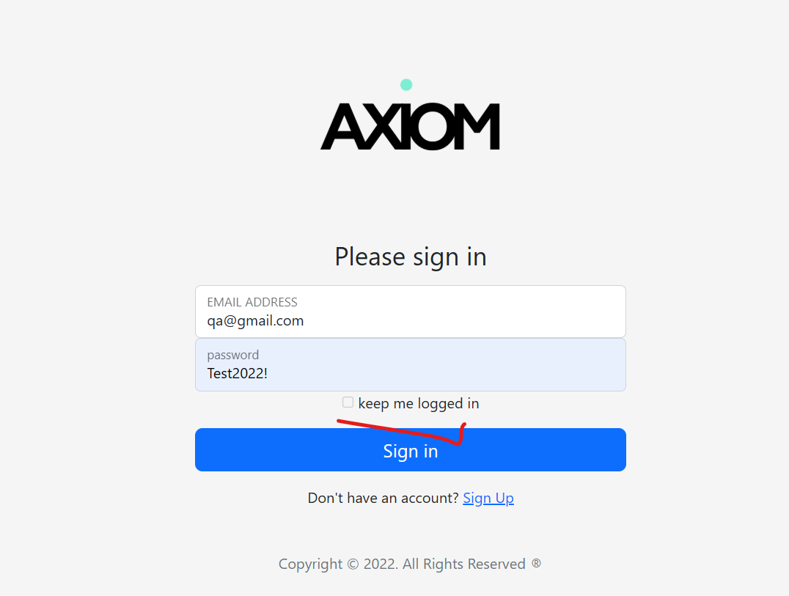
Task: Click the AXIOM logo
Action: [x=410, y=126]
